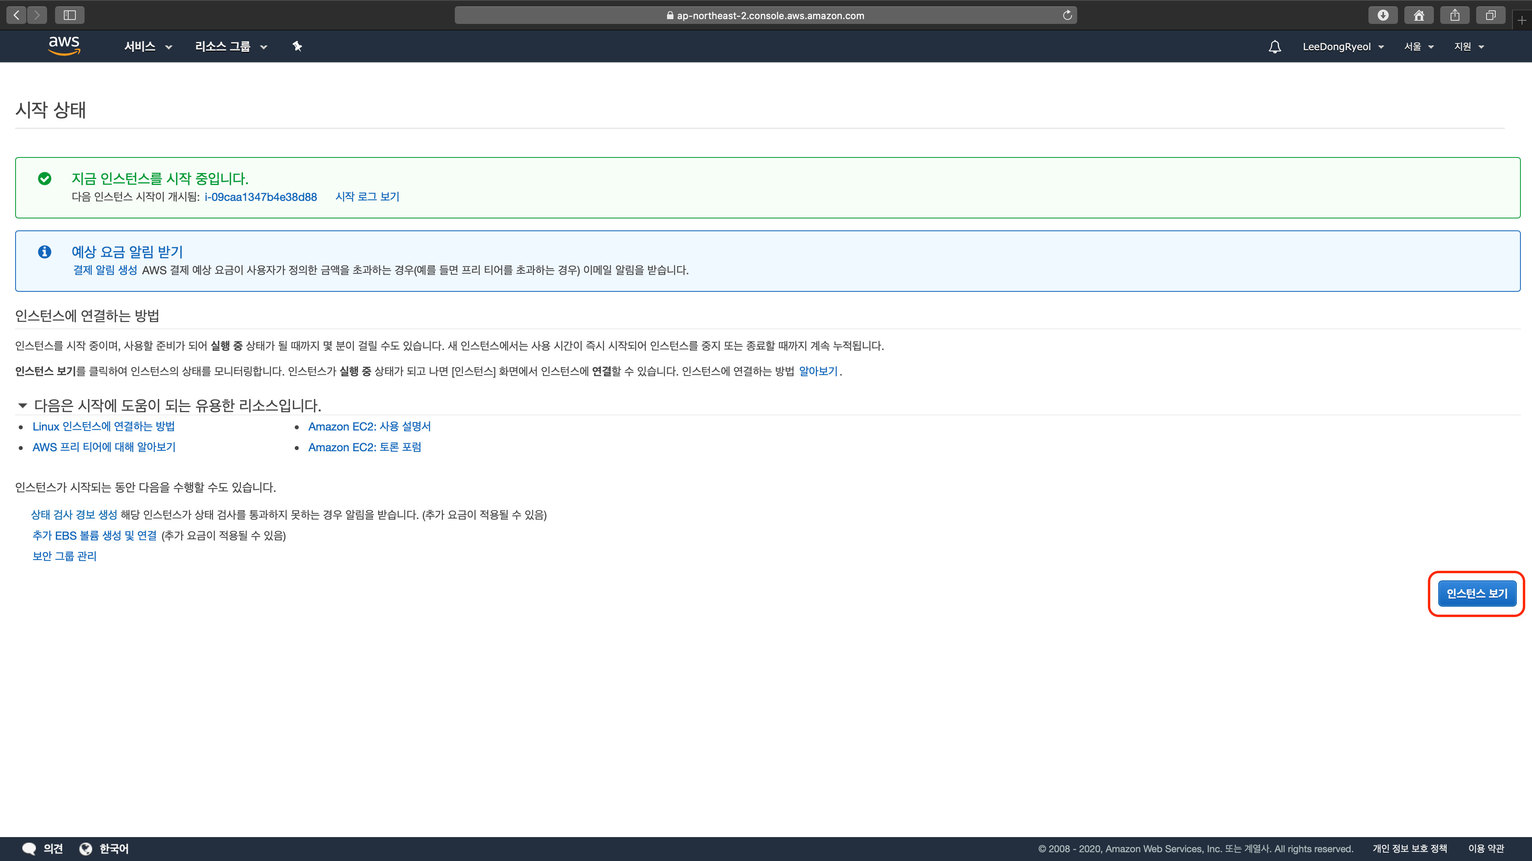Click the browser reload page icon
Screen dimensions: 1532x861
(1068, 16)
